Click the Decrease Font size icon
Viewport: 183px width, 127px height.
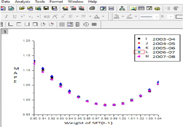click(x=63, y=17)
